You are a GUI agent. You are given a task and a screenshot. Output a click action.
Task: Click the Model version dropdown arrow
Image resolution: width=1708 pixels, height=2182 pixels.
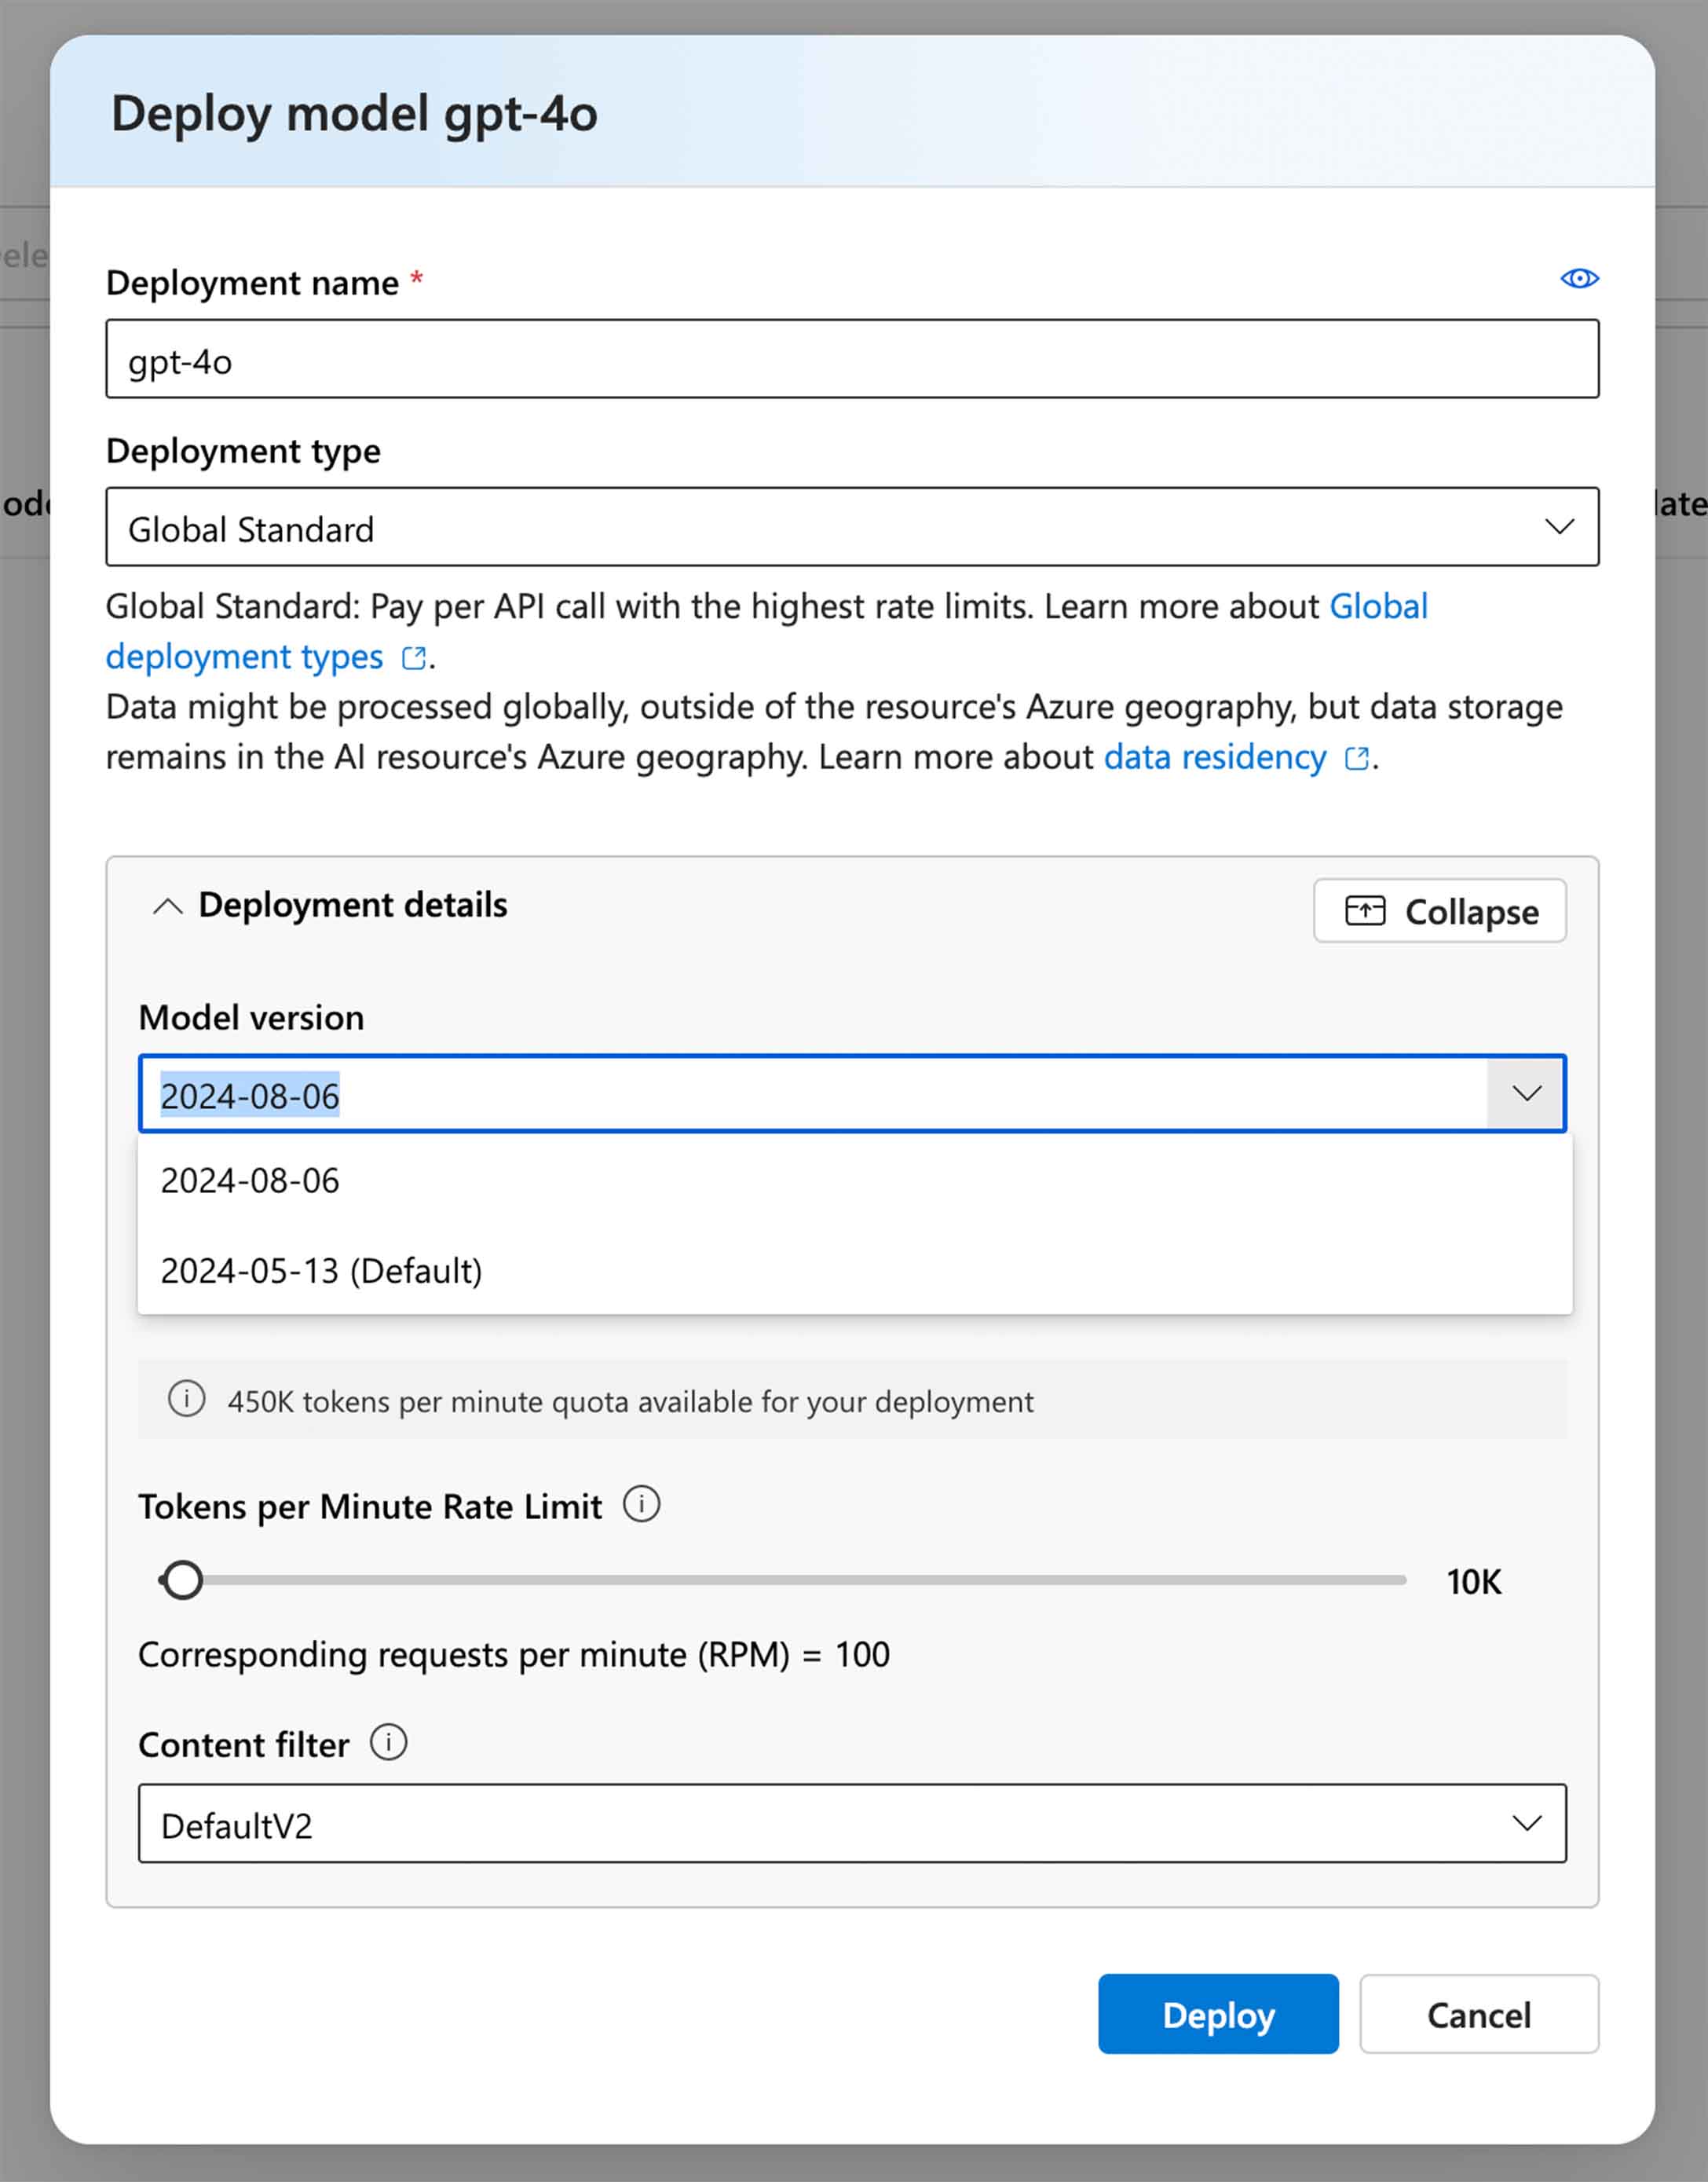1526,1093
